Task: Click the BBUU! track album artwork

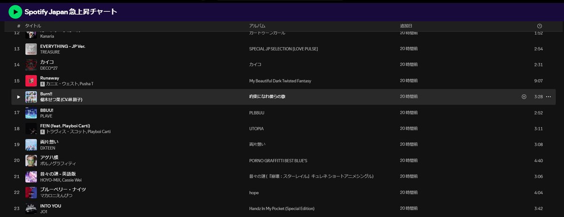Action: pyautogui.click(x=31, y=113)
